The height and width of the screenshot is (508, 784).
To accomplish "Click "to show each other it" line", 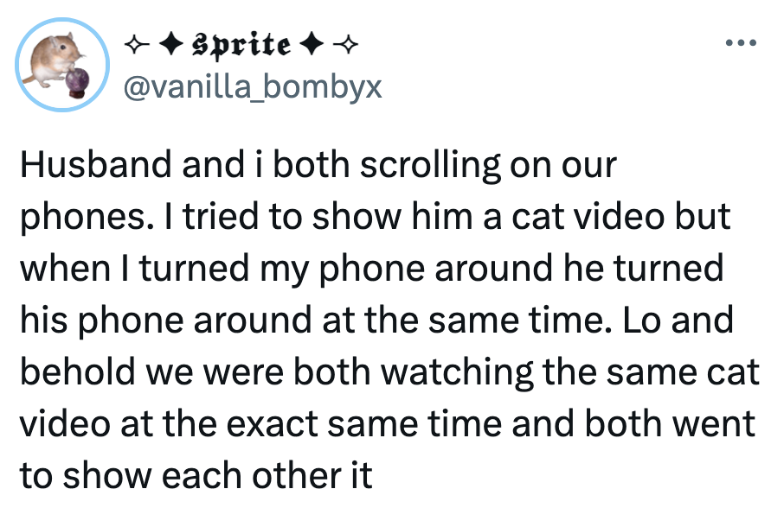I will (196, 476).
